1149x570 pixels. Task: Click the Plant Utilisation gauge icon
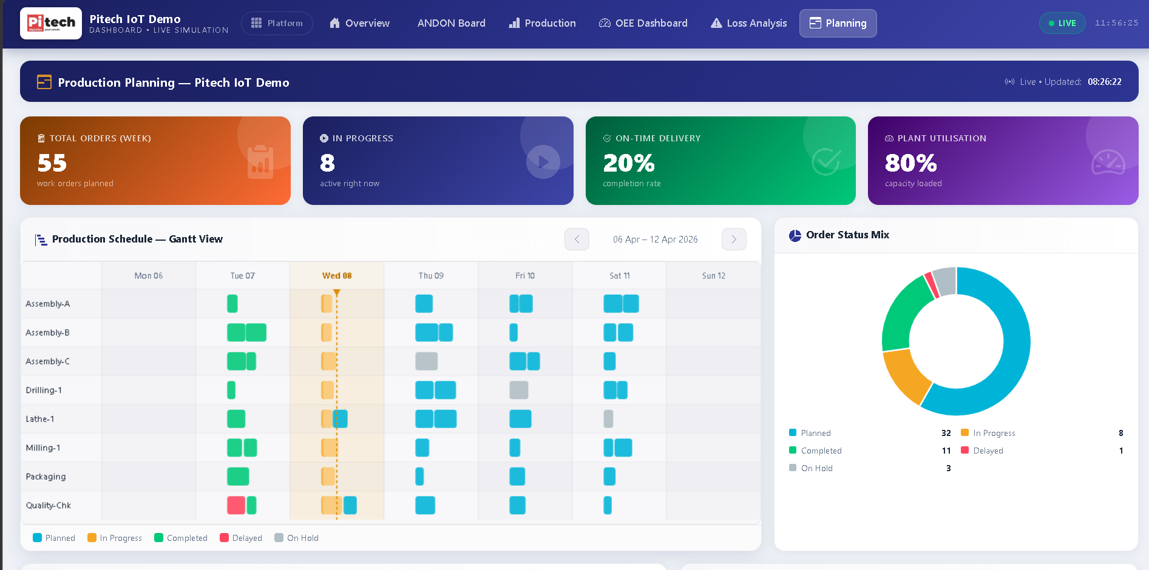(1108, 162)
